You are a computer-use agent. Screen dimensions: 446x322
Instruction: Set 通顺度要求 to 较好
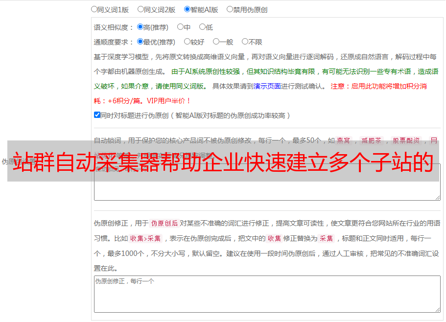pos(187,42)
